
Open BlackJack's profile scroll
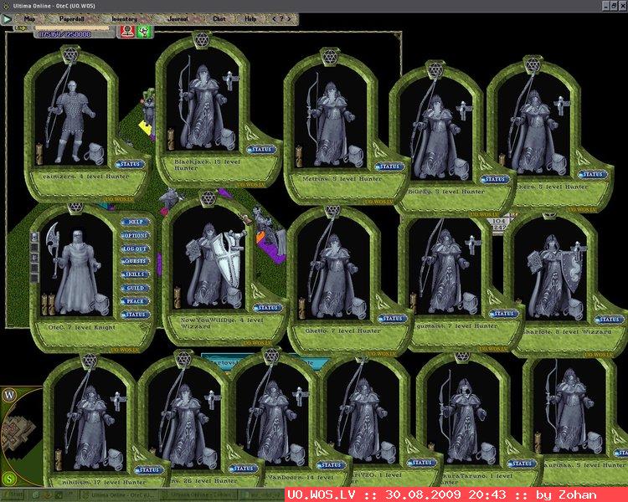tap(171, 140)
